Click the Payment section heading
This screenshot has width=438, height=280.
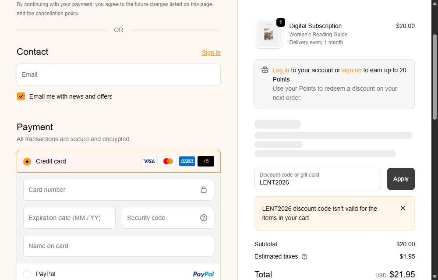[x=35, y=127]
